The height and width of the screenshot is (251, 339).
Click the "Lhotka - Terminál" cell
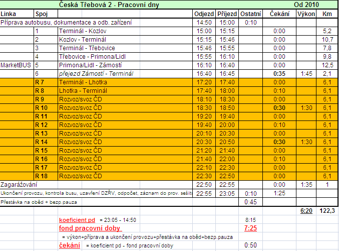(83, 91)
